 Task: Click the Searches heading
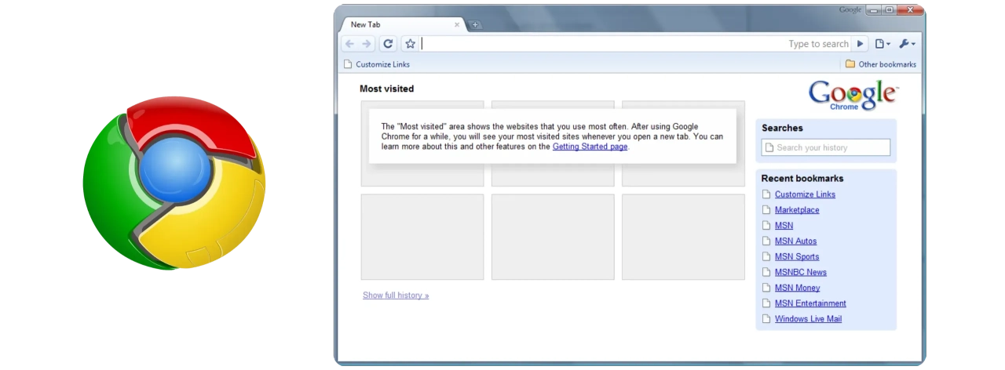pyautogui.click(x=782, y=128)
